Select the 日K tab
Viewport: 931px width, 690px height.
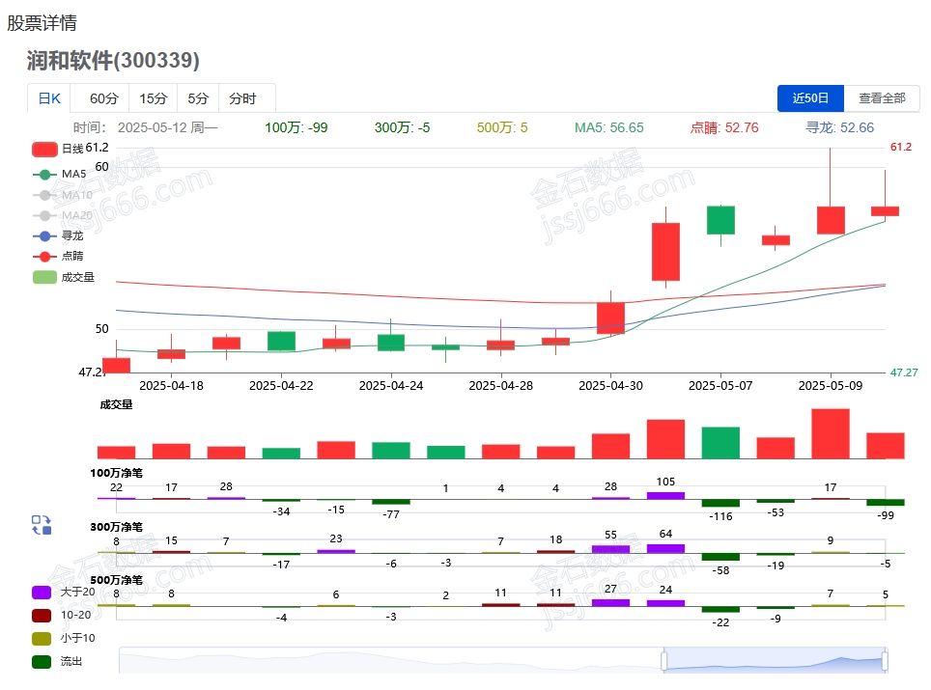coord(49,98)
